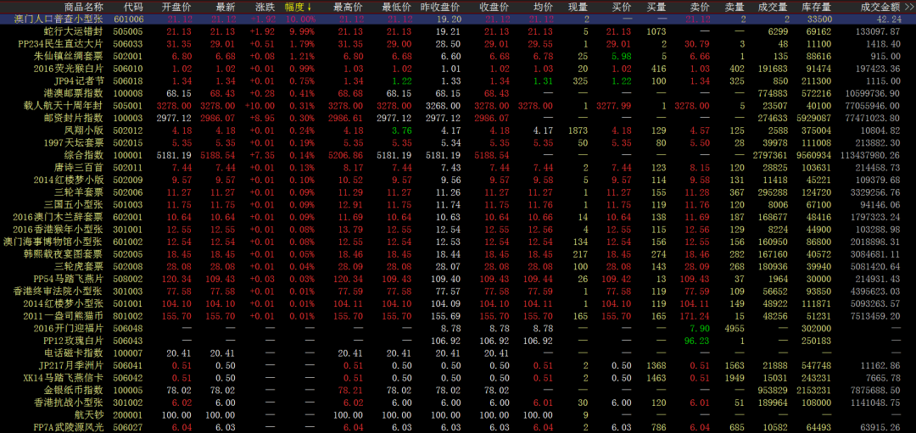Sort by 昨收盘价 column header
The image size is (916, 433).
pos(440,7)
